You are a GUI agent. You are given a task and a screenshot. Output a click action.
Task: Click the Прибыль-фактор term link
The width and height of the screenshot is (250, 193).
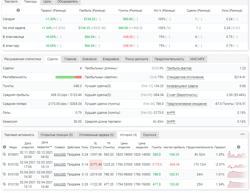point(179,68)
